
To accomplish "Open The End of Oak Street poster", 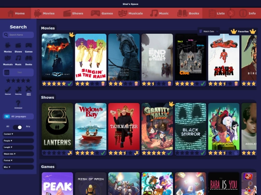I will (157, 57).
